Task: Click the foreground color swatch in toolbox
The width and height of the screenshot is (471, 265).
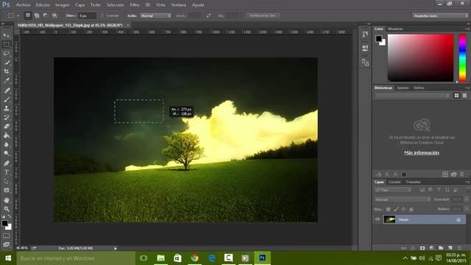Action: click(x=4, y=223)
